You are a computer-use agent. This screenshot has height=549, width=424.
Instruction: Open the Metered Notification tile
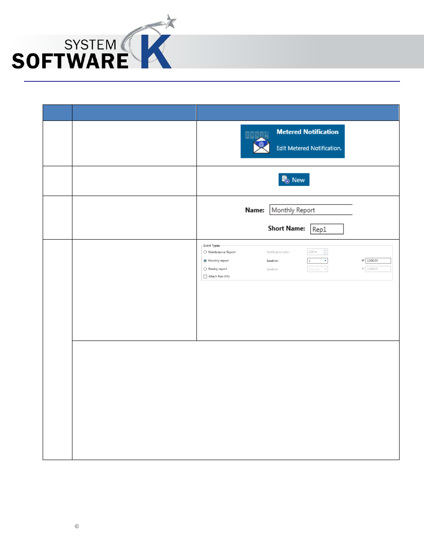(x=292, y=141)
